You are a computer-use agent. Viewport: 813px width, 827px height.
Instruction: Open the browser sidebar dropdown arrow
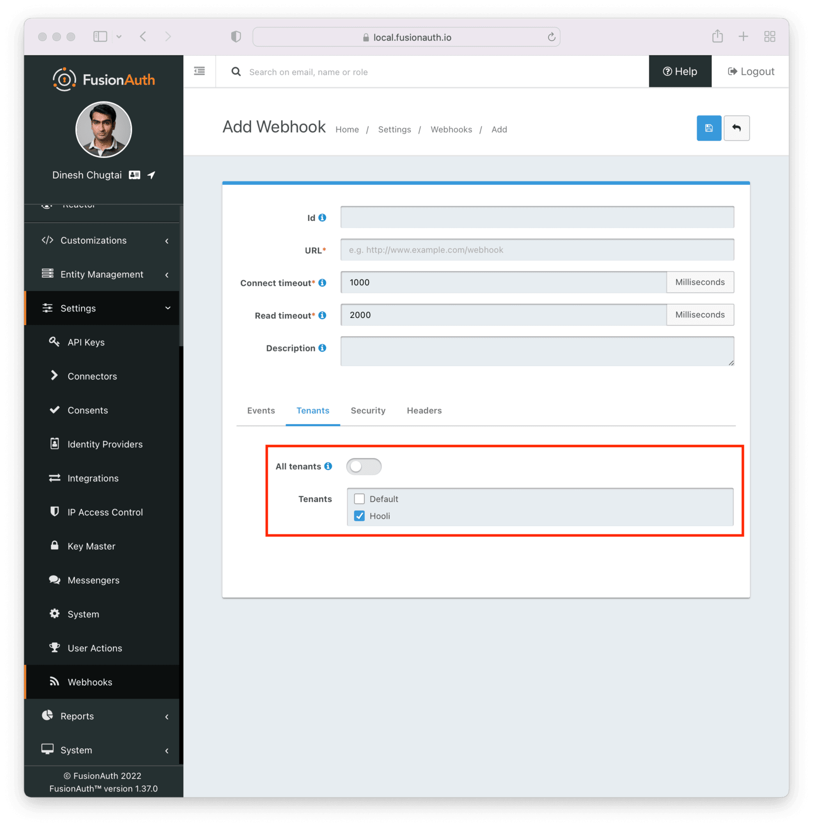119,37
